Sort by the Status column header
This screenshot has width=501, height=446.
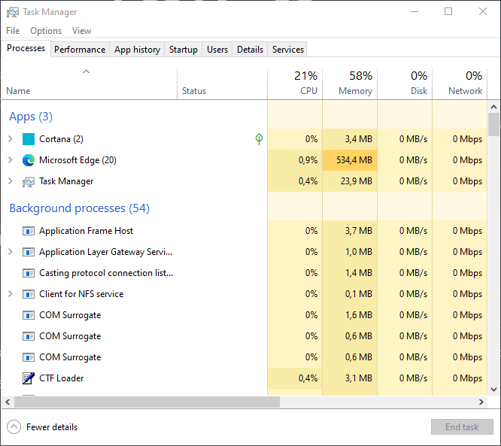(x=222, y=83)
